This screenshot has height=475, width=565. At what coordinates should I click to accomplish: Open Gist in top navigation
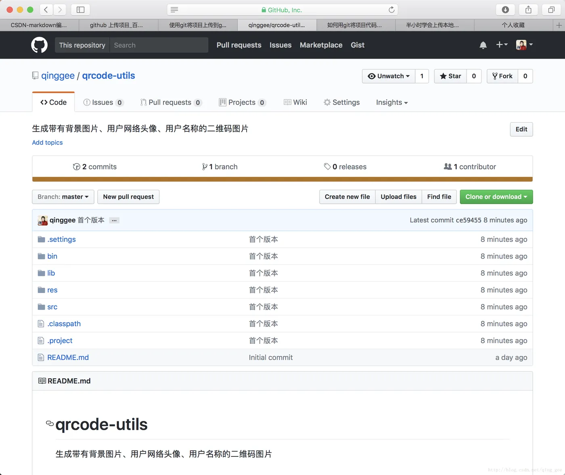point(358,45)
